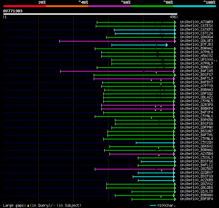This screenshot has height=208, width=219.
Task: Click the green alignment bar for UniRef100_B9IFG7
Action: [x=134, y=75]
